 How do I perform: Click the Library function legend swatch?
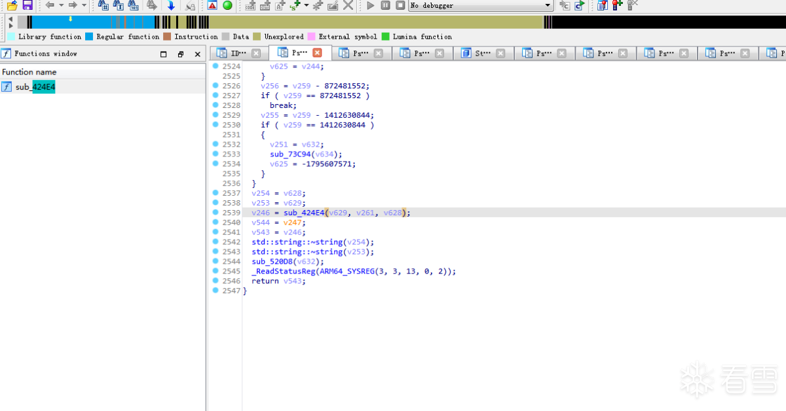click(12, 37)
